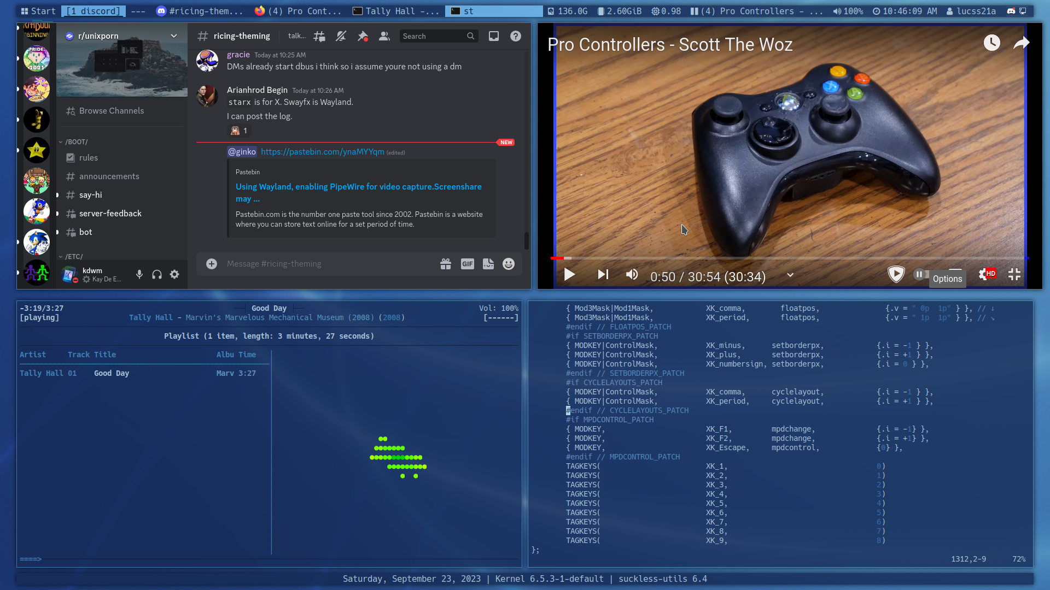This screenshot has width=1050, height=590.
Task: Click the Share arrow on video
Action: 1021,43
